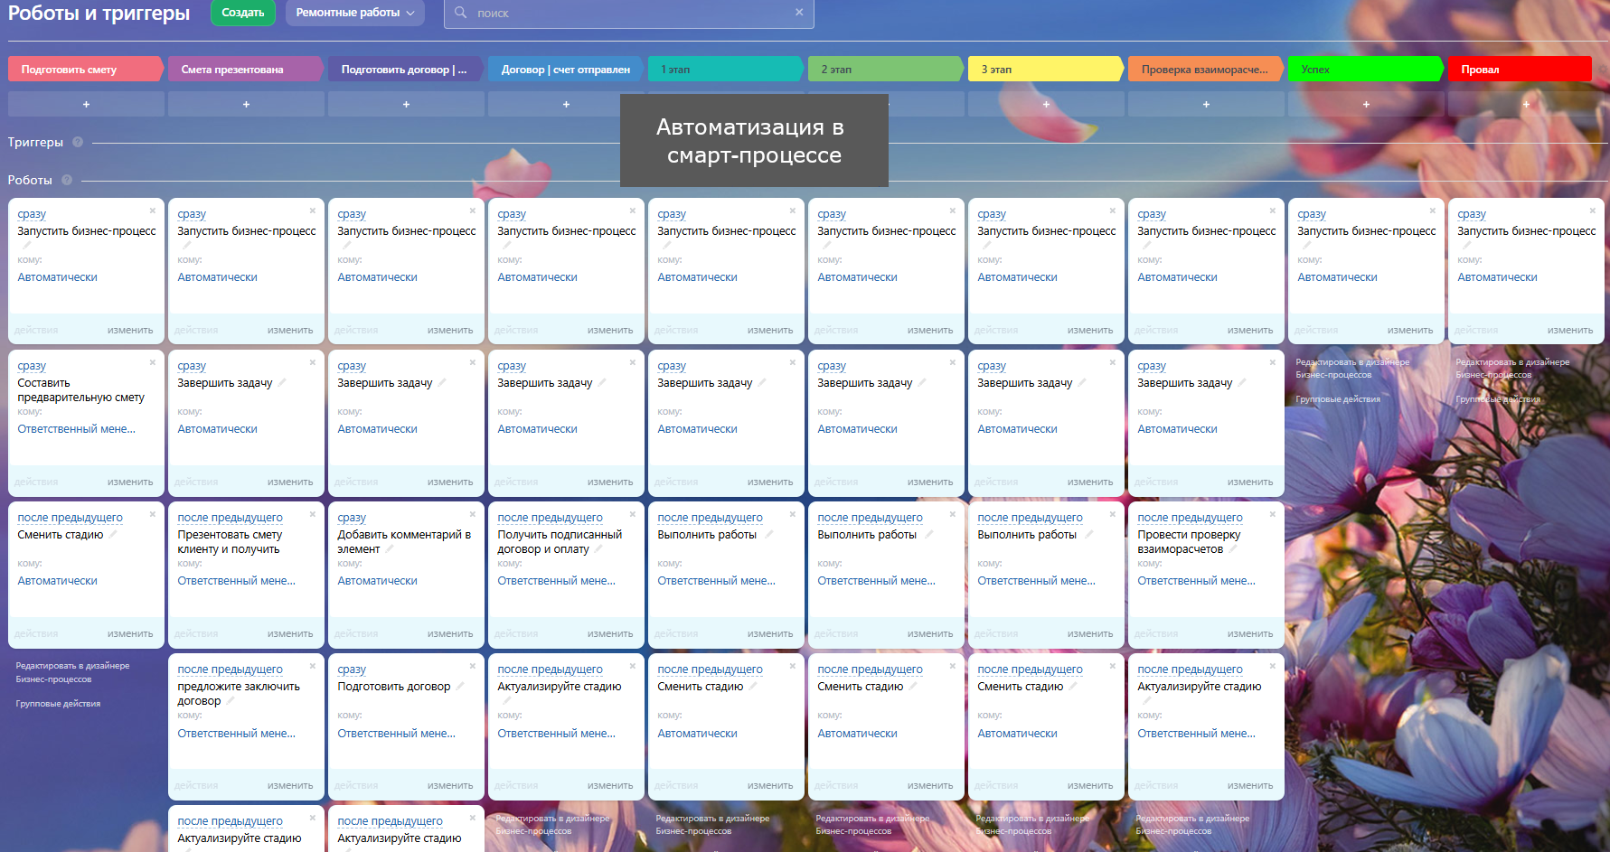
Task: Remove the 'Провести проверку взаиморасчетов' robot card
Action: [1273, 514]
